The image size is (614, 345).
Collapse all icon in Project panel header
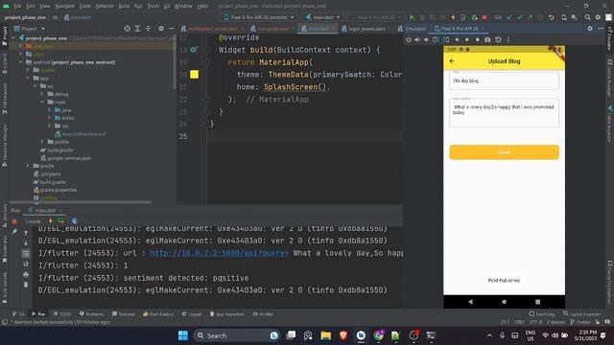[x=148, y=29]
